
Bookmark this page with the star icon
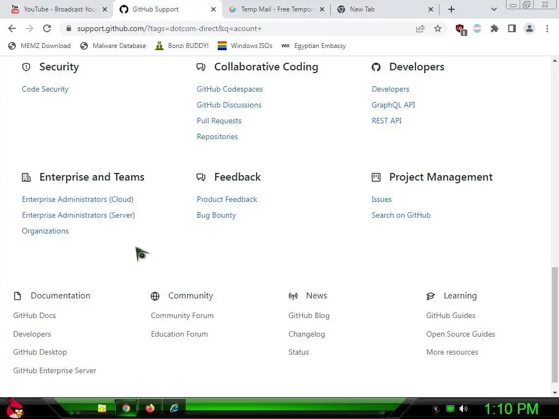438,28
